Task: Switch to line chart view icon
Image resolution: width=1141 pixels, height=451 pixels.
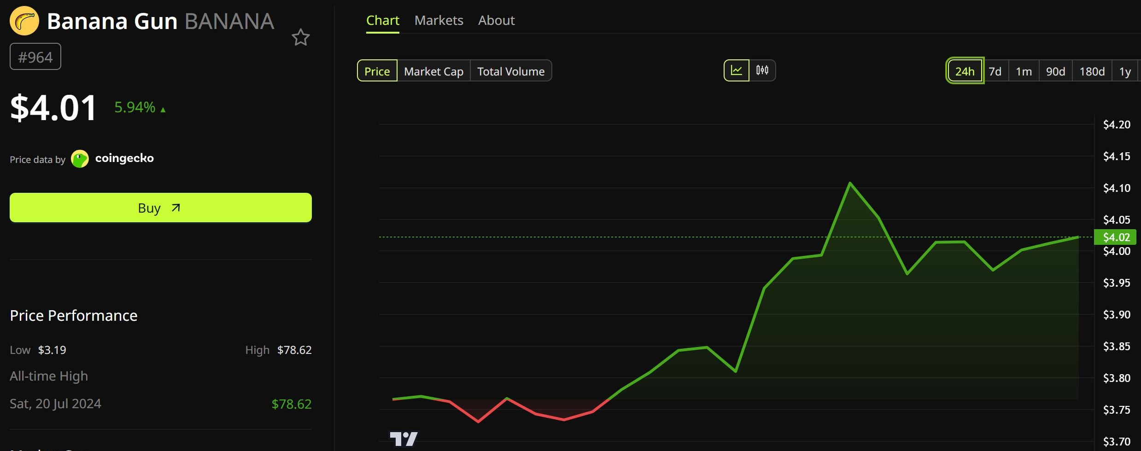Action: [737, 70]
